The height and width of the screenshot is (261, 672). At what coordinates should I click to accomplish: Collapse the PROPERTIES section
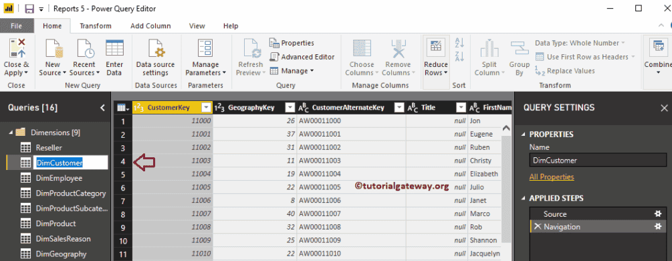click(x=524, y=135)
